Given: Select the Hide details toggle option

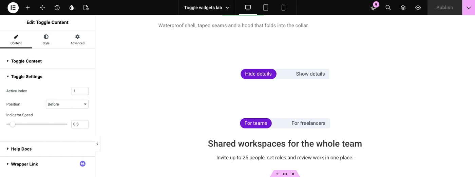Looking at the screenshot, I should [259, 74].
